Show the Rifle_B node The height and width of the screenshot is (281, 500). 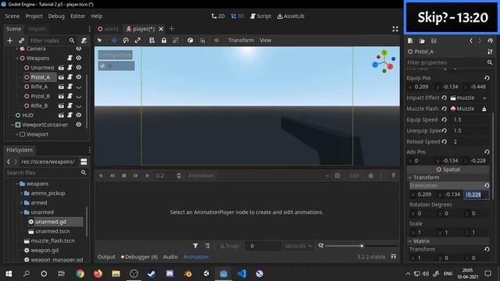click(78, 106)
